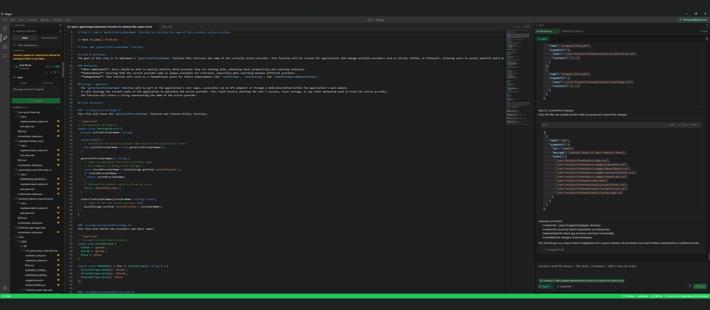Toggle the AUTO option above the minimap
Image resolution: width=710 pixels, height=310 pixels.
click(x=527, y=27)
